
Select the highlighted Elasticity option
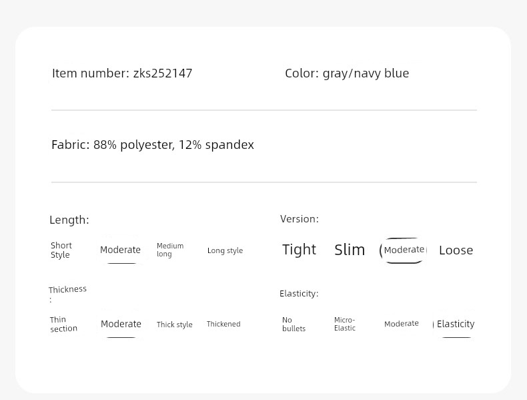(456, 324)
